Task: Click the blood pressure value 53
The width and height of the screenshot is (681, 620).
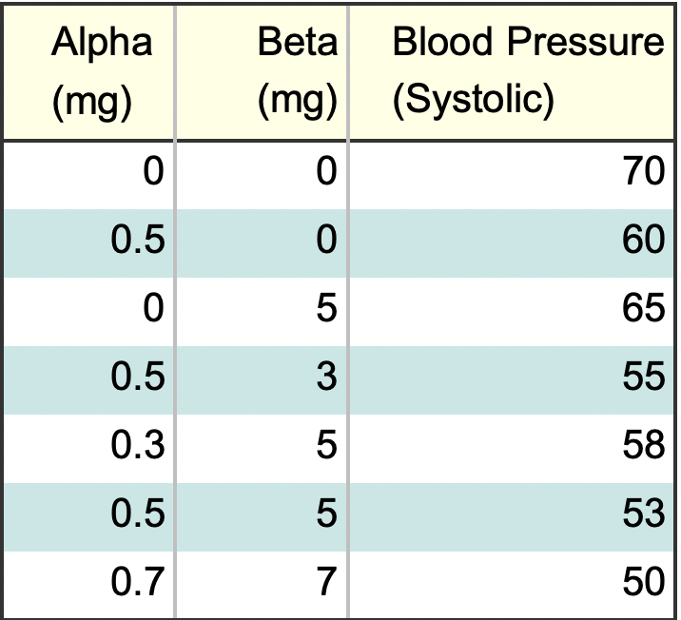Action: click(x=639, y=514)
